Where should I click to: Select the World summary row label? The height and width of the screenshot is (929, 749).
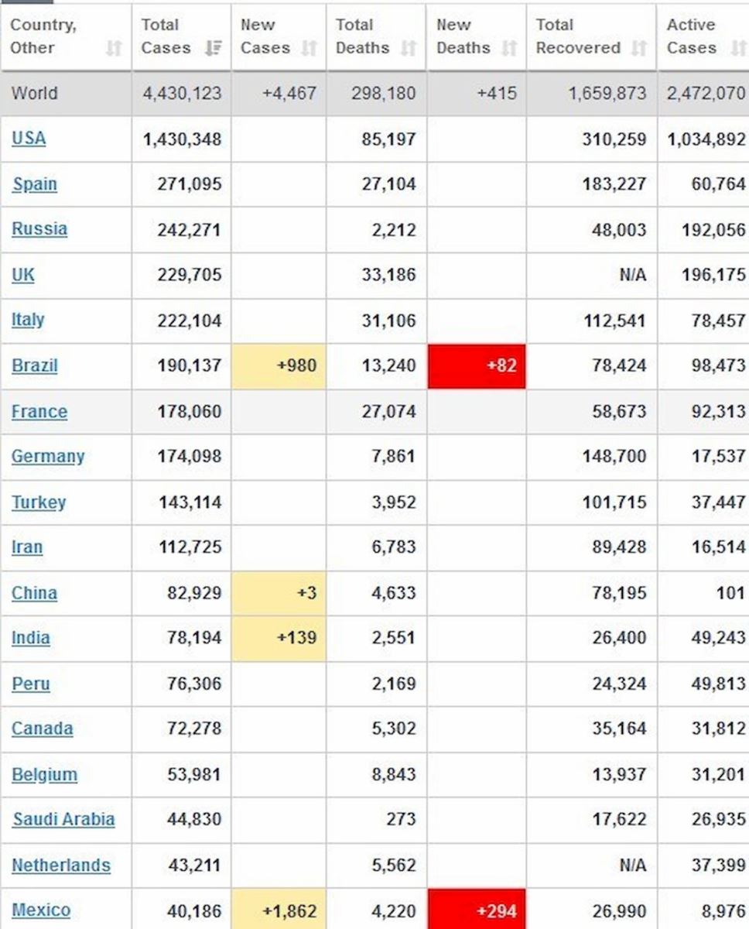(34, 93)
